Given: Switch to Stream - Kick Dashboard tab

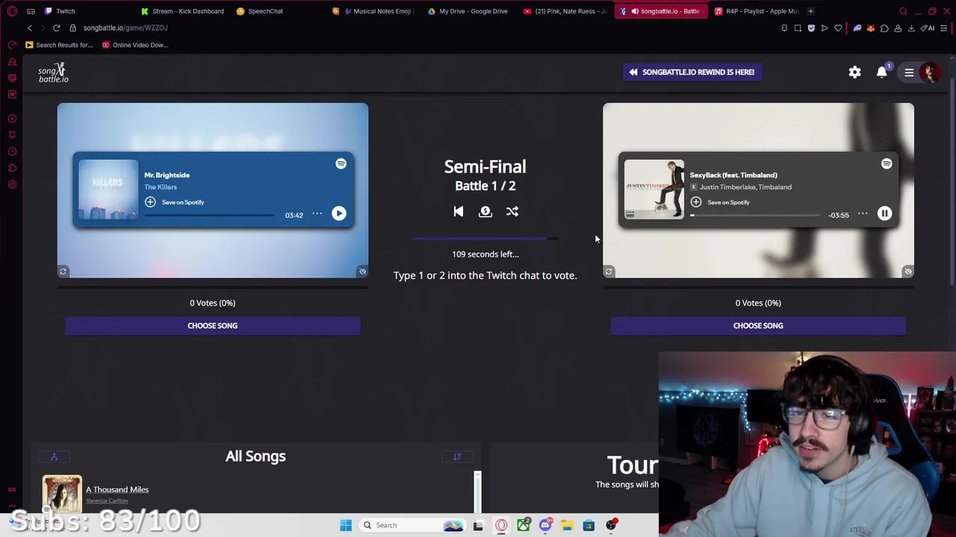Looking at the screenshot, I should pos(184,11).
